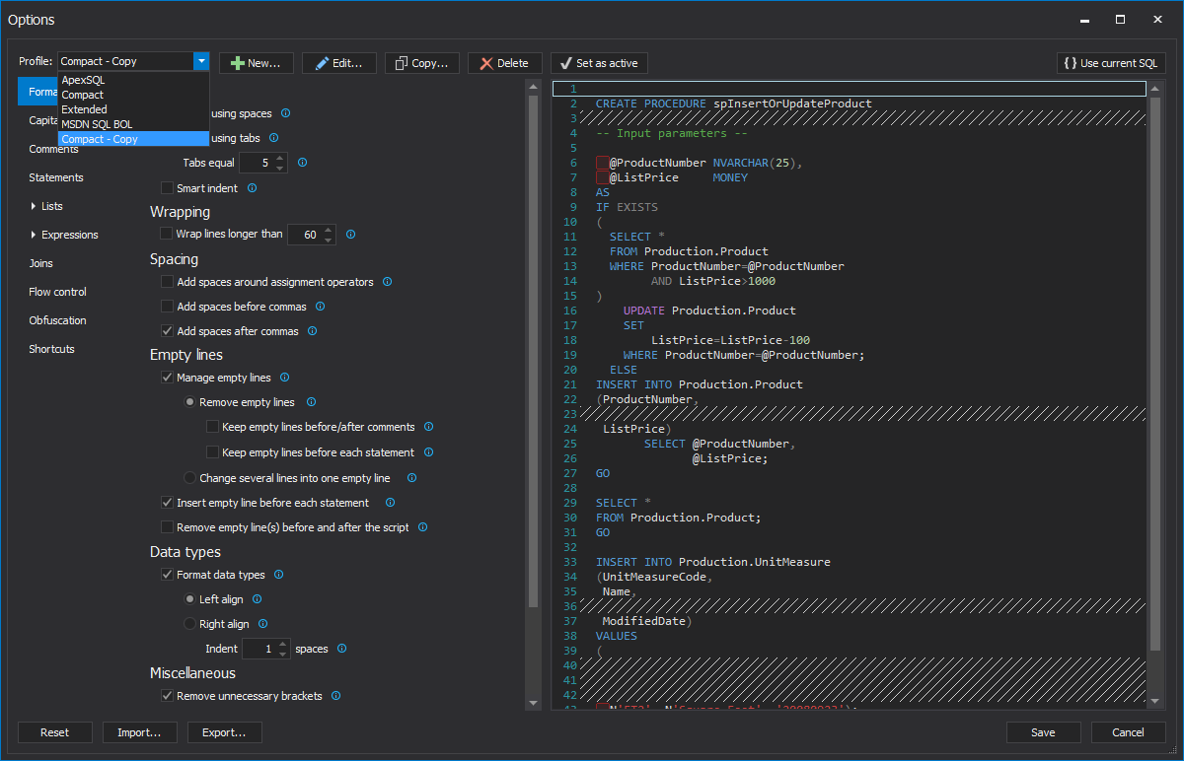Click the Set as active checkmark icon

pos(565,63)
